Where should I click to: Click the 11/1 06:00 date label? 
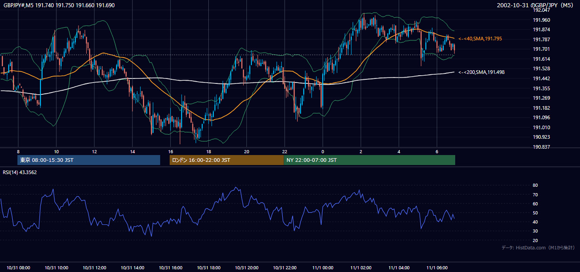tap(437, 267)
